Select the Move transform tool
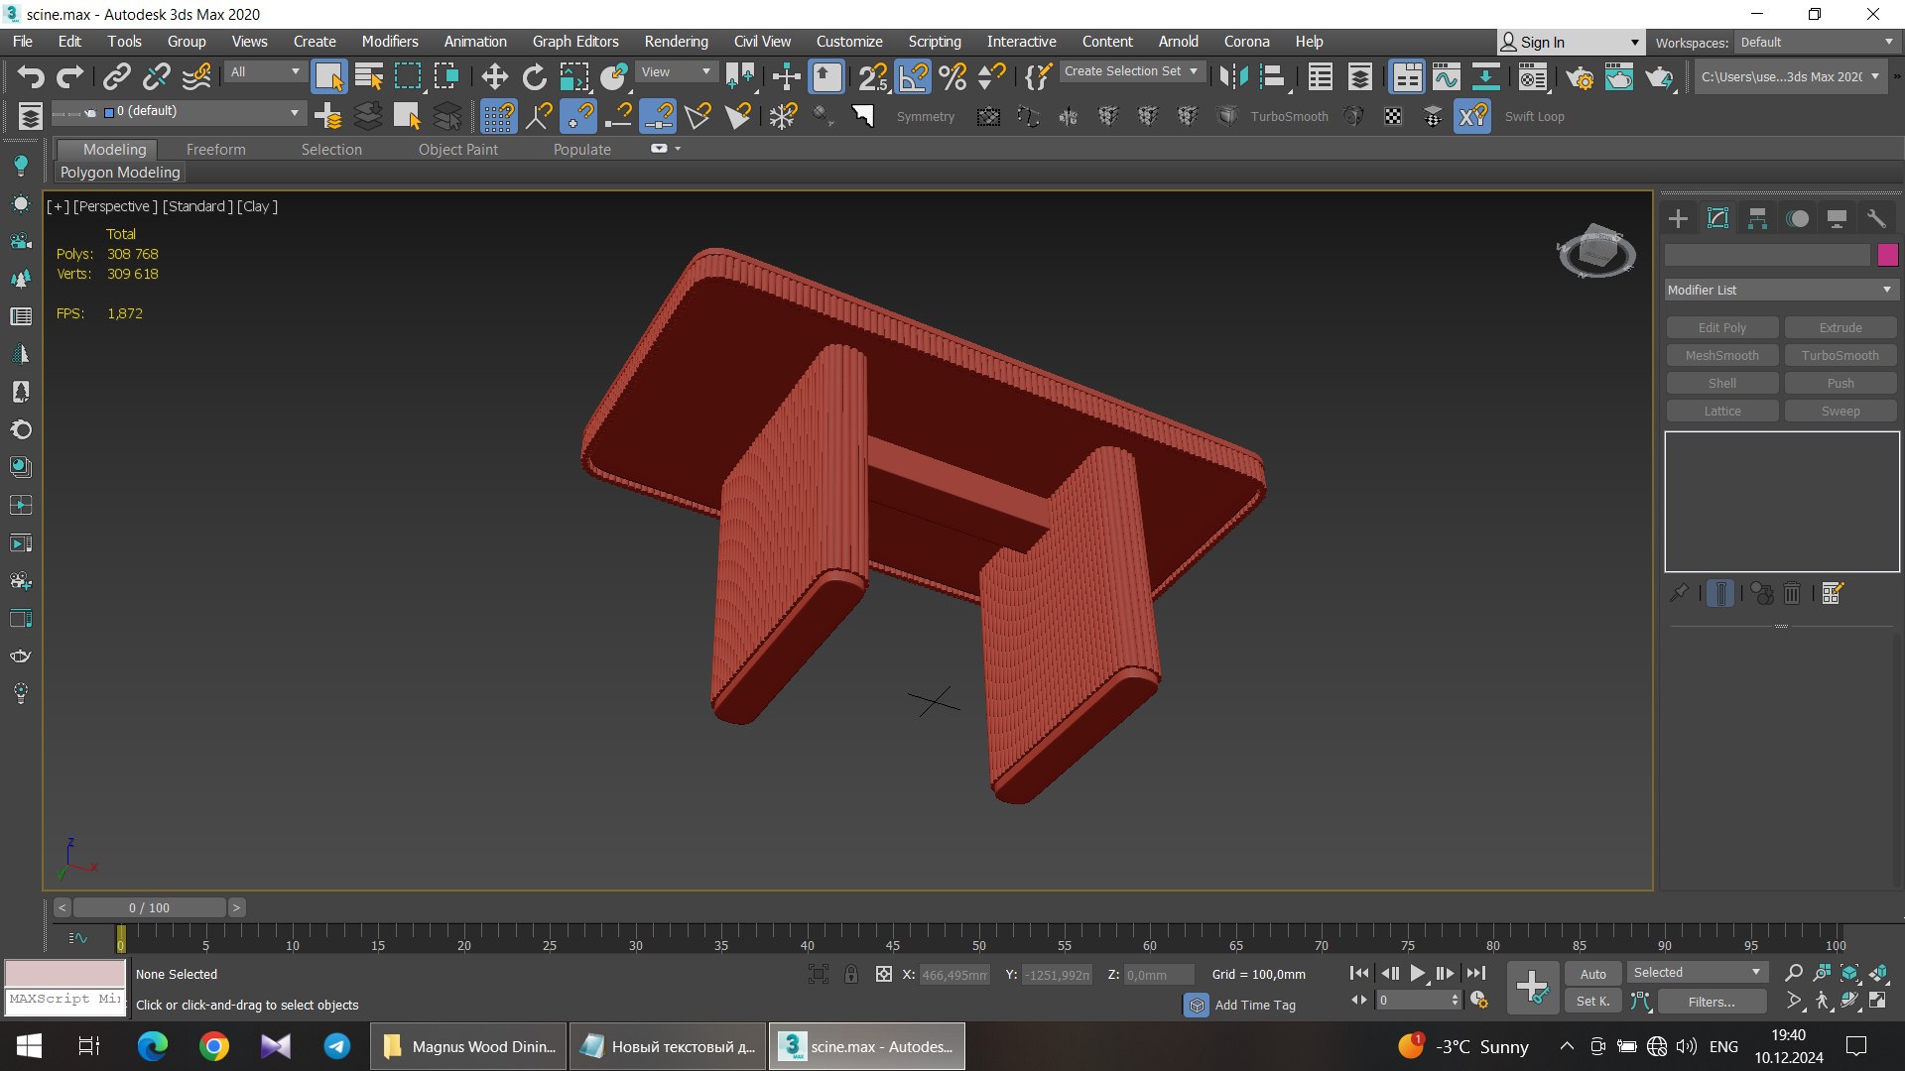The width and height of the screenshot is (1905, 1071). [x=494, y=76]
